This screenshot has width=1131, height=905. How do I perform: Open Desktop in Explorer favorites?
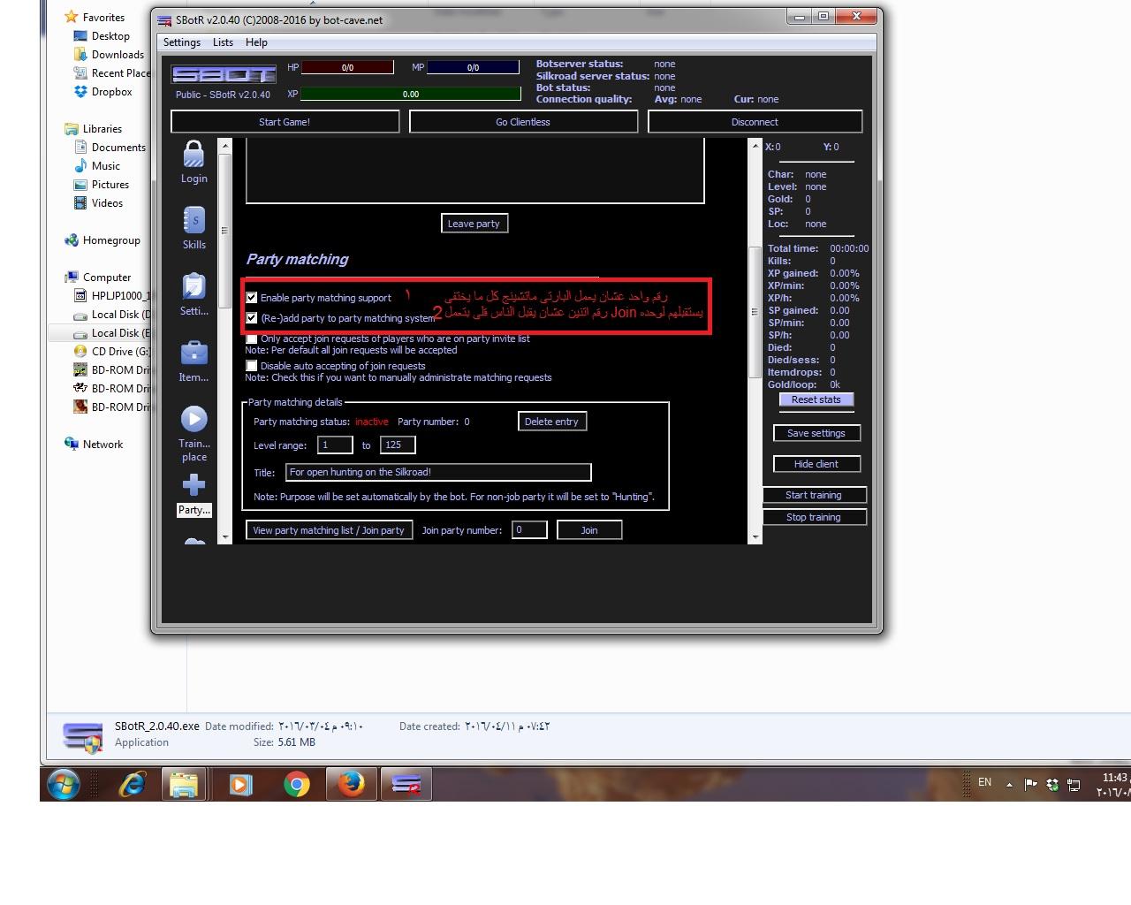[110, 36]
